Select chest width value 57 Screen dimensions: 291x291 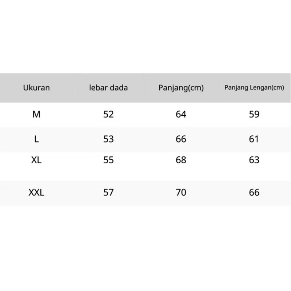pyautogui.click(x=108, y=192)
